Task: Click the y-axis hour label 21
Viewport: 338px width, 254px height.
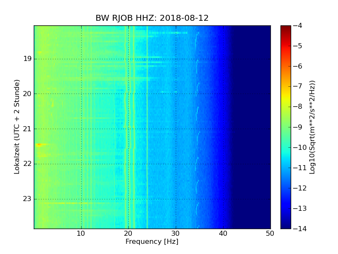Action: (27, 129)
